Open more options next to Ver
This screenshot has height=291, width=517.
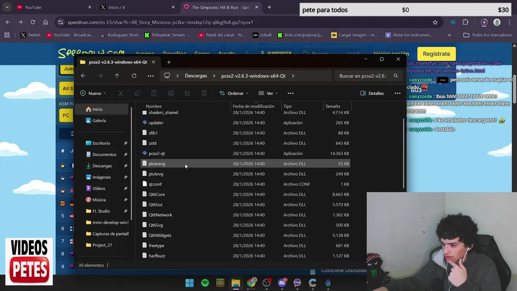(x=290, y=93)
